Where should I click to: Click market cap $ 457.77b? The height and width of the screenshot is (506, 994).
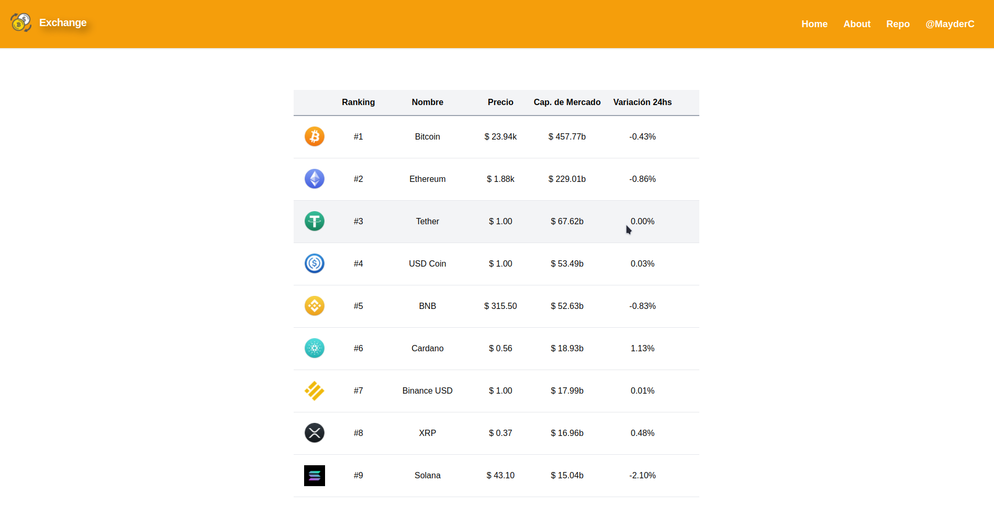(x=567, y=136)
